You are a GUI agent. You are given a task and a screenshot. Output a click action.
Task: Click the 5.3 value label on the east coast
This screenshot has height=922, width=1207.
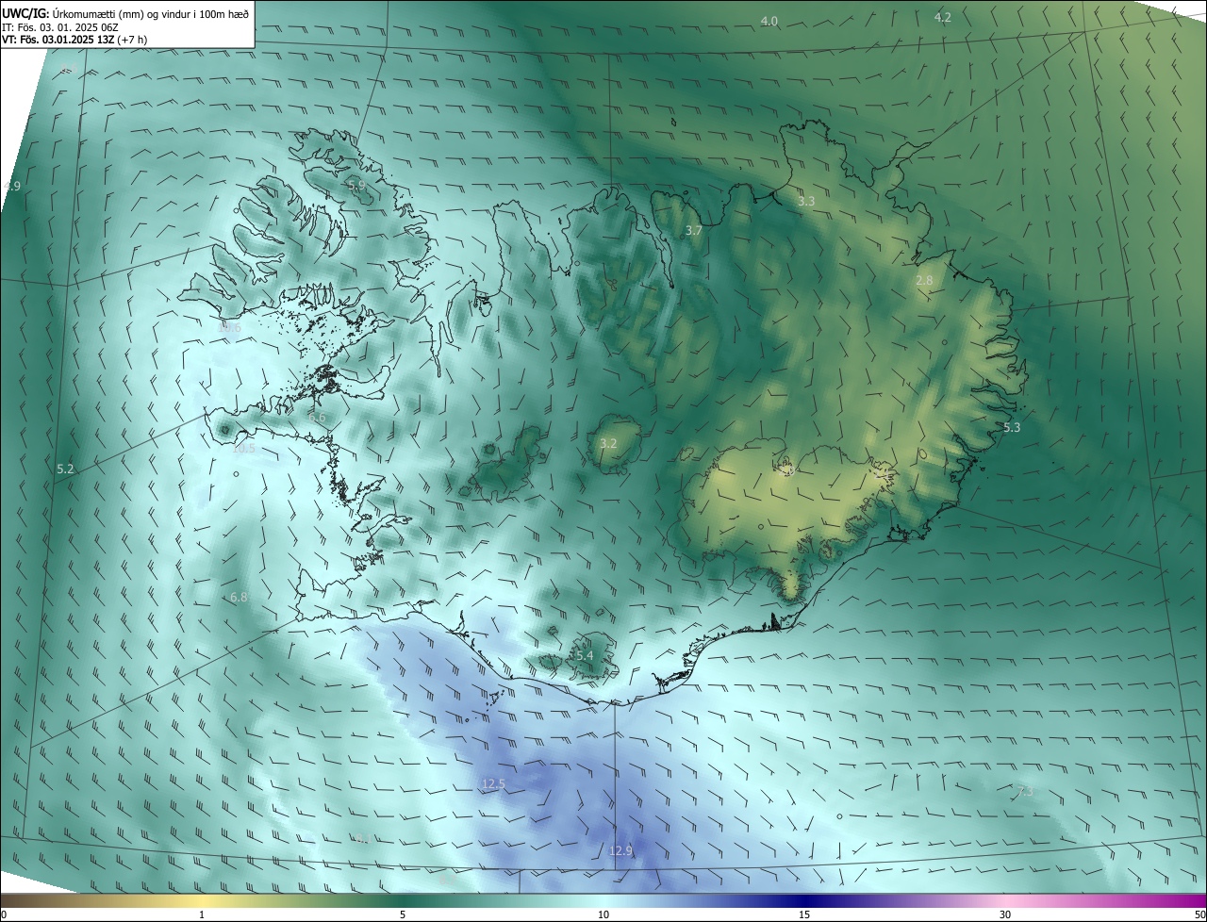tap(1012, 428)
